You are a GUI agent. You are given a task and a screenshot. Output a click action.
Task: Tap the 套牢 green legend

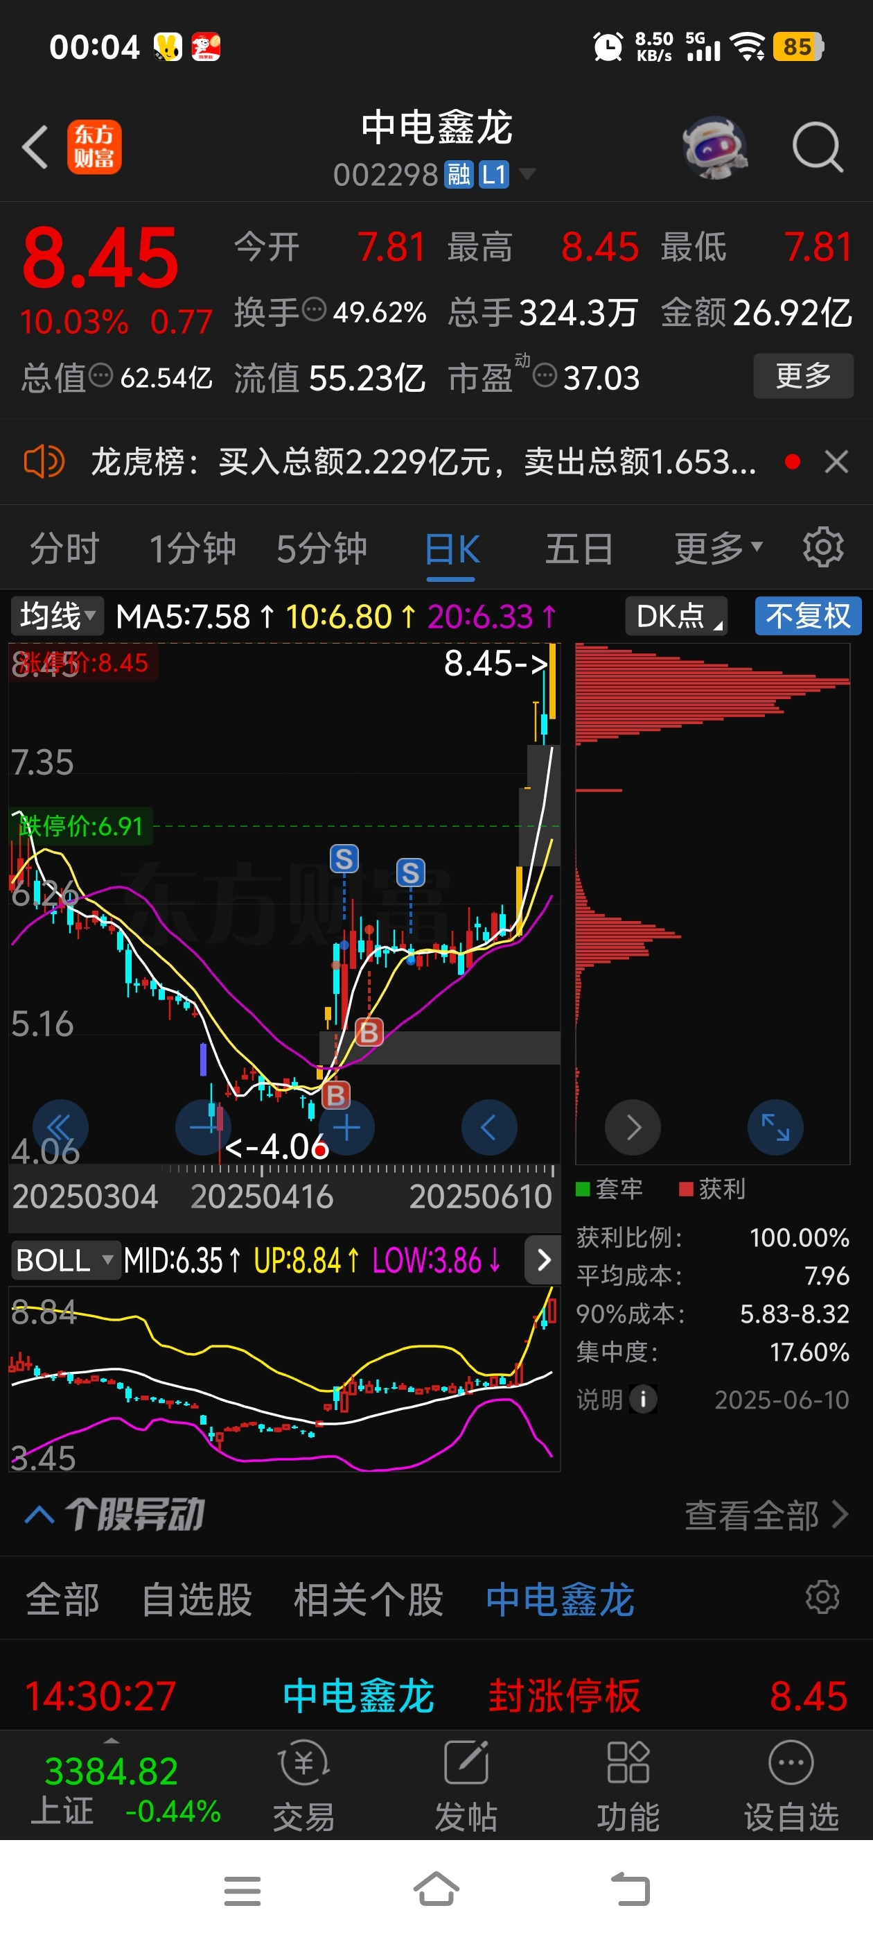click(608, 1189)
